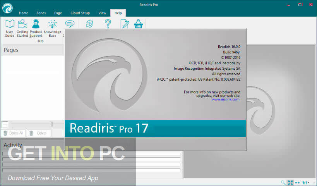Click the 'Readiris 16.0.0' version text
Image resolution: width=317 pixels, height=186 pixels.
coord(229,47)
